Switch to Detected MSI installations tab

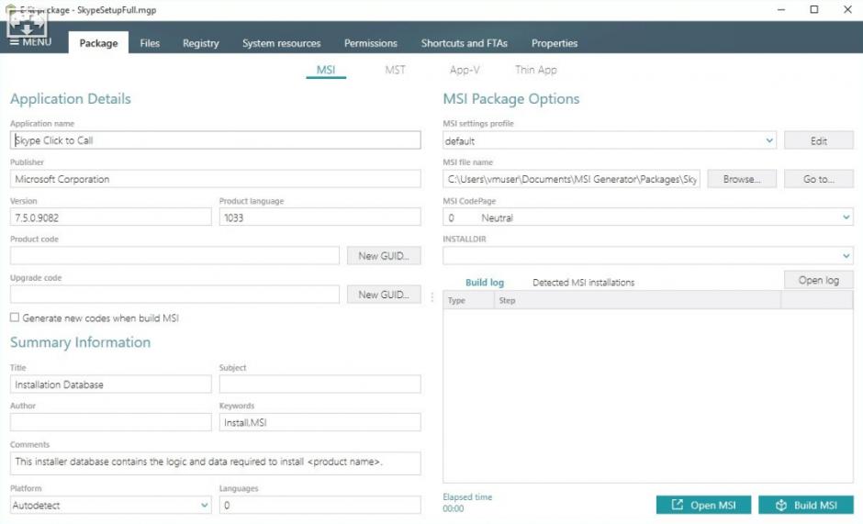(x=583, y=282)
